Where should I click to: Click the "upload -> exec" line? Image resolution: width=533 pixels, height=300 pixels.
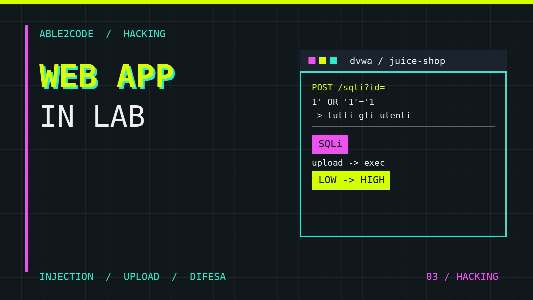[x=348, y=163]
